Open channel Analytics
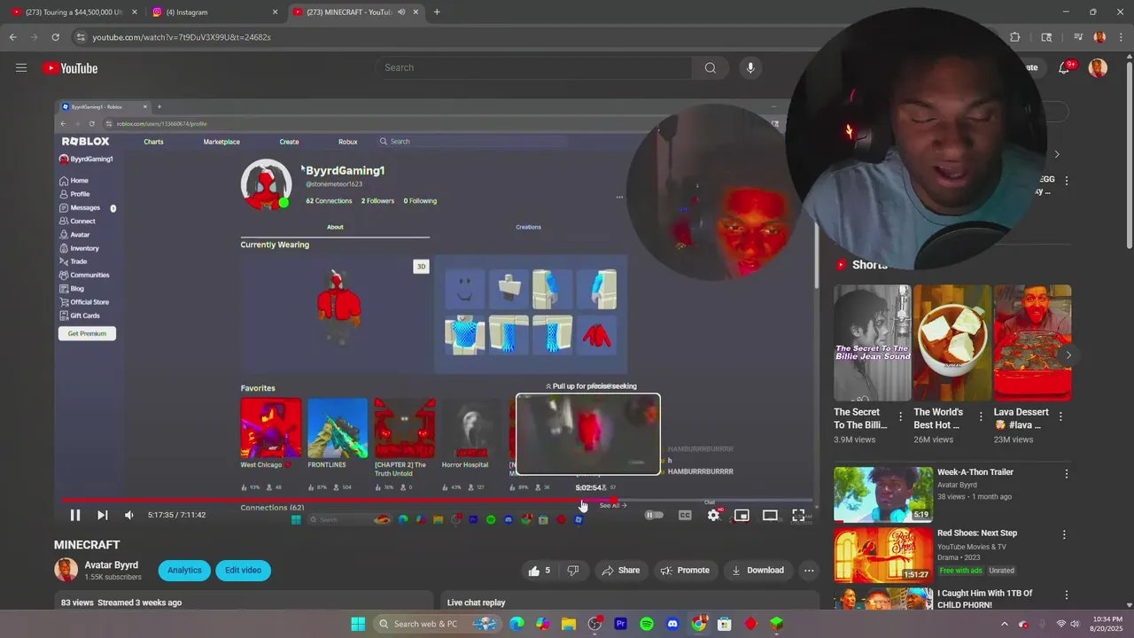The image size is (1134, 638). coord(184,571)
